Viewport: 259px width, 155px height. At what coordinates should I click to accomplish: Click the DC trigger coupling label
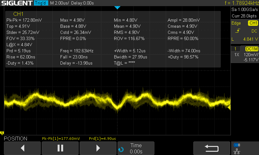coord(254,31)
